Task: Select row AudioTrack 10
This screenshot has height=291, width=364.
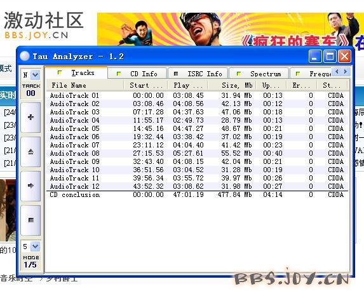Action: pyautogui.click(x=198, y=170)
